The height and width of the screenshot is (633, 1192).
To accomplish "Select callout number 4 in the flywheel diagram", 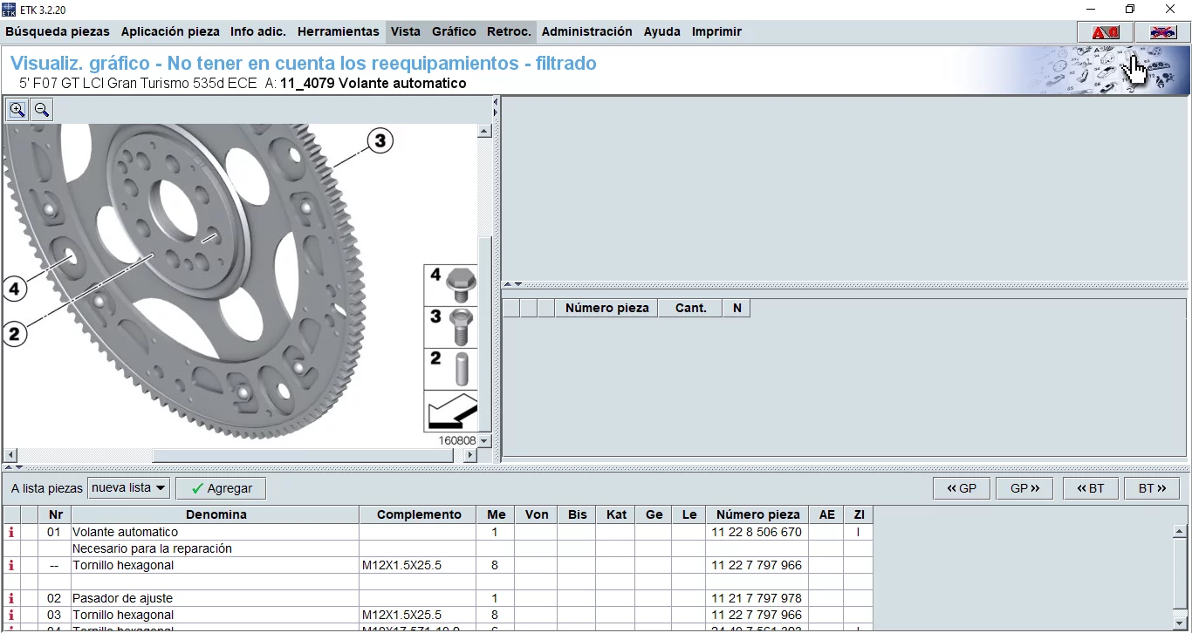I will tap(14, 288).
